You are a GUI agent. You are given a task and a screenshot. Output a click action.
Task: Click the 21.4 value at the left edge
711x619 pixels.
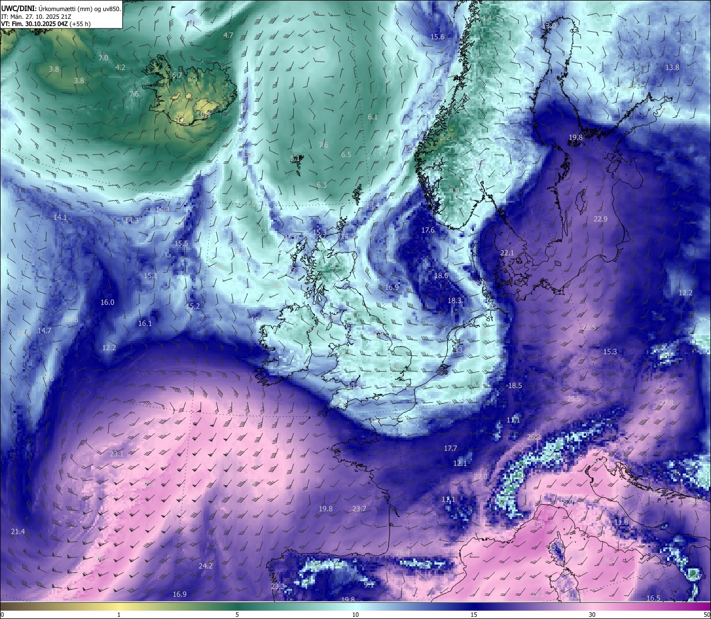(x=18, y=531)
